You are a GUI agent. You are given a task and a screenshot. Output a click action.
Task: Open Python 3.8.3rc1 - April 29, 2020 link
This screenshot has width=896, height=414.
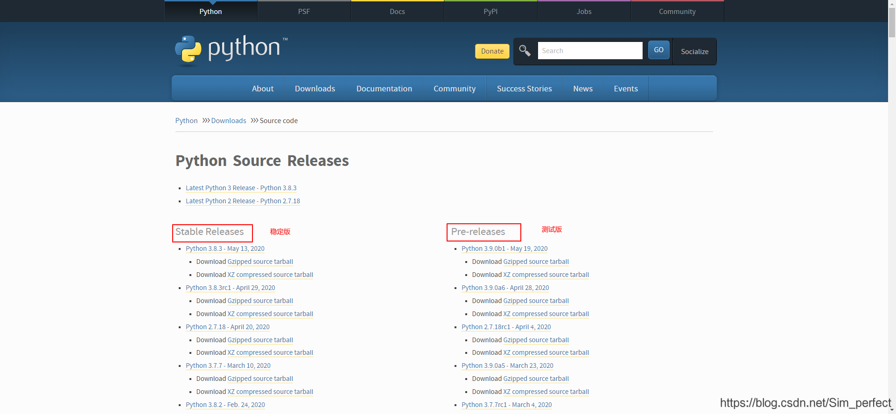point(231,288)
